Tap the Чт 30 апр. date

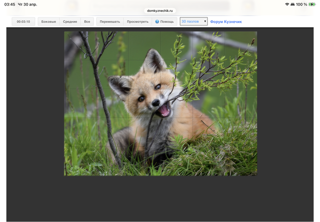[x=27, y=4]
